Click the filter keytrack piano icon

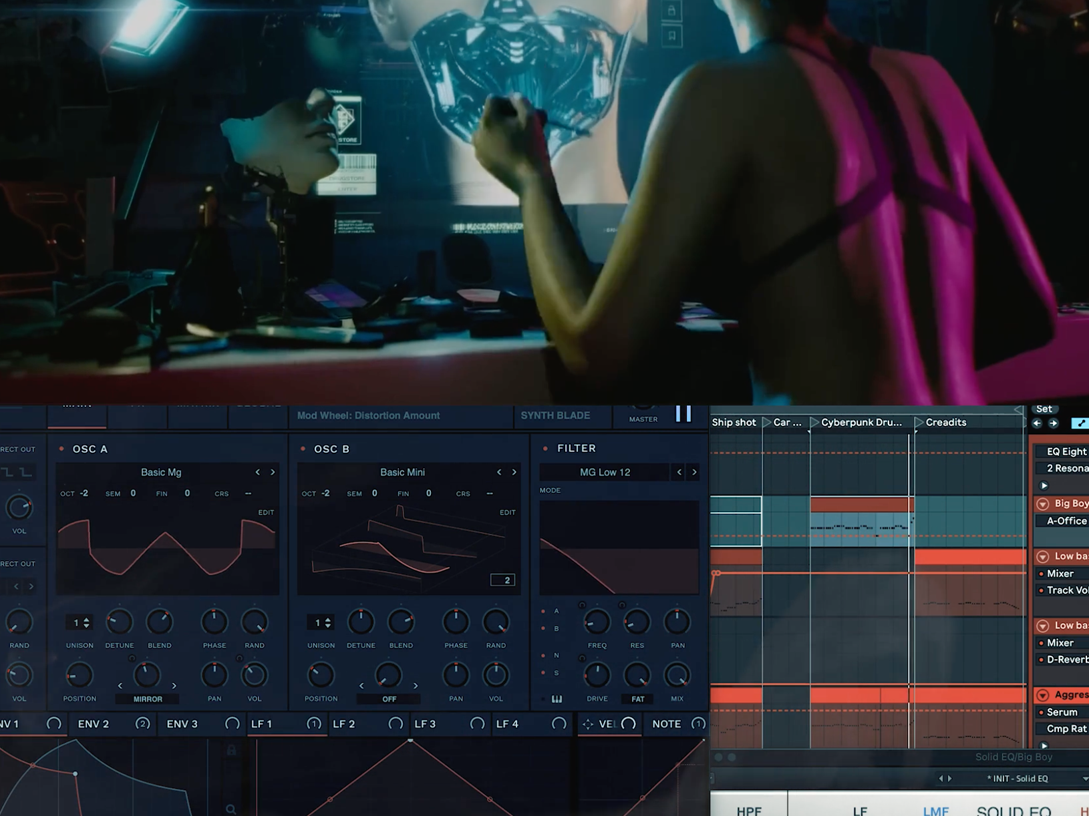pos(557,699)
